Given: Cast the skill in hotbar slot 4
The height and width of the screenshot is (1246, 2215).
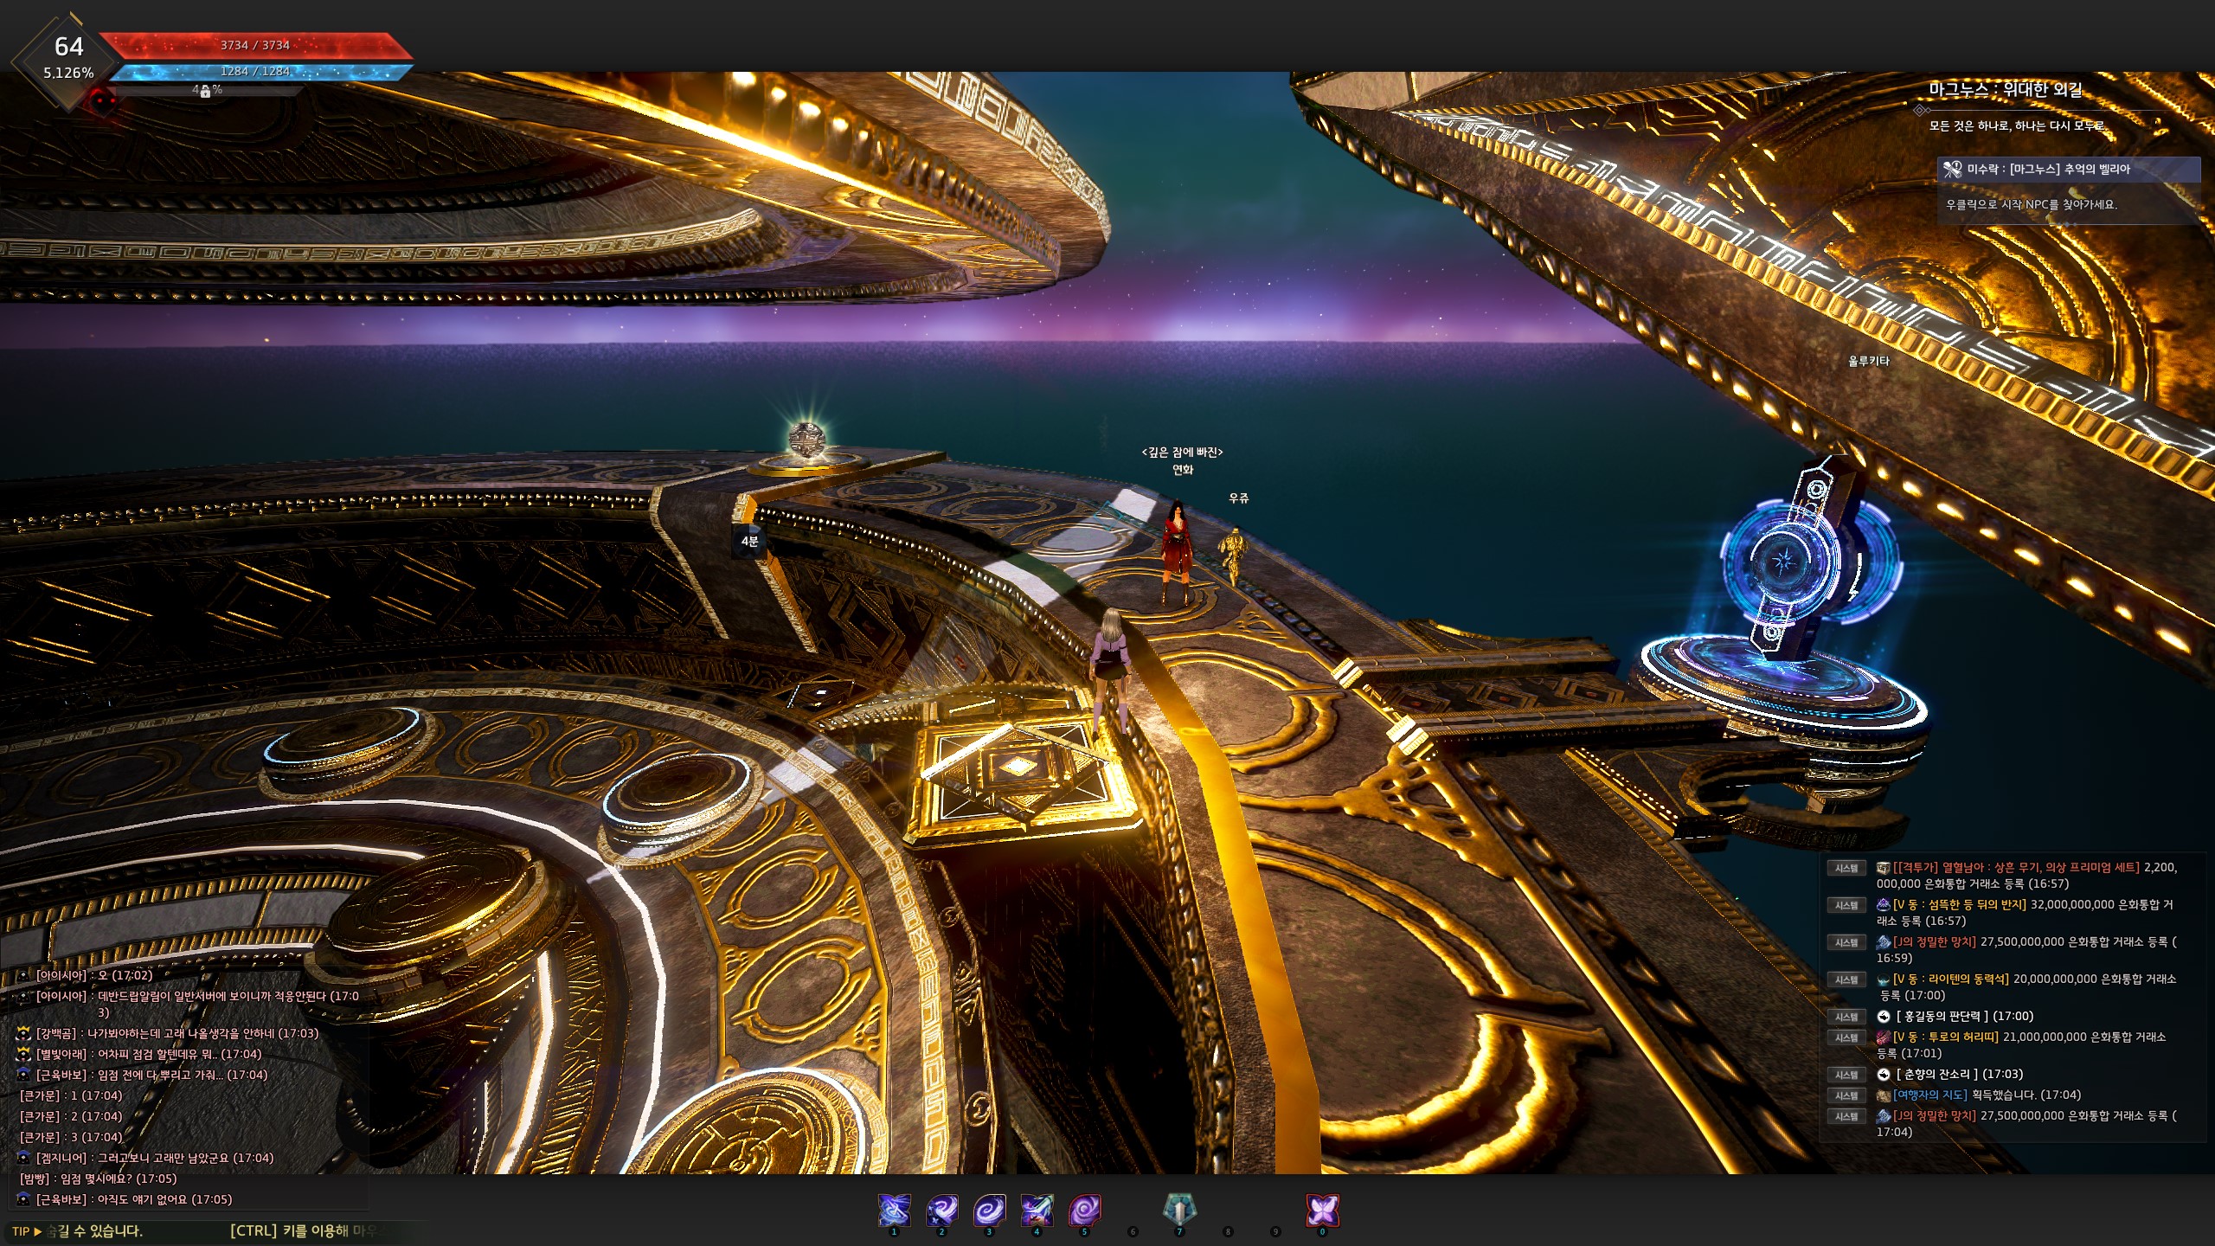Looking at the screenshot, I should (1037, 1210).
